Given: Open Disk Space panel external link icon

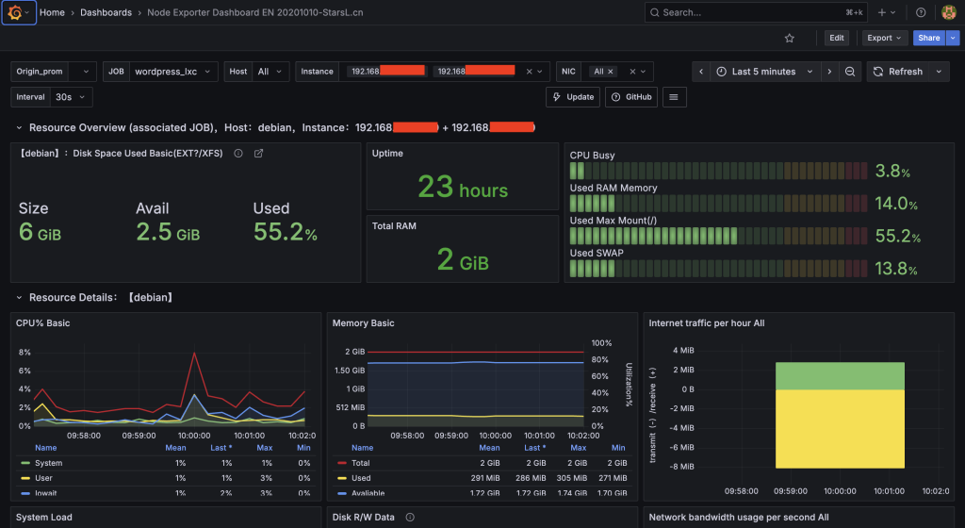Looking at the screenshot, I should click(x=259, y=154).
